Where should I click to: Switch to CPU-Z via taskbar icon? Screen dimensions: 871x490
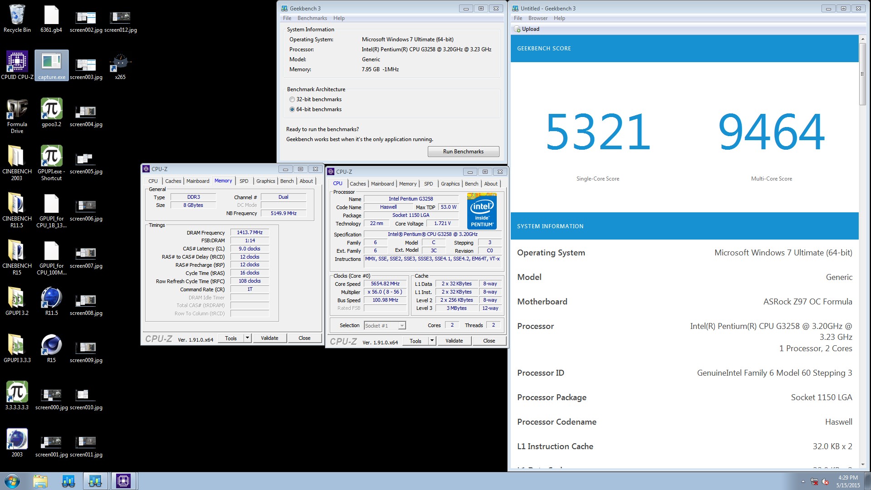(123, 481)
